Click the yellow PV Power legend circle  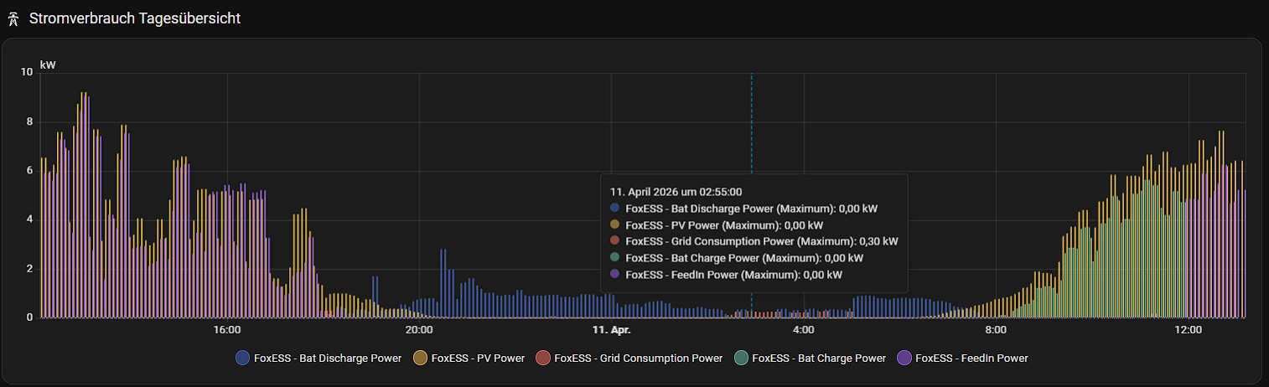pyautogui.click(x=420, y=358)
